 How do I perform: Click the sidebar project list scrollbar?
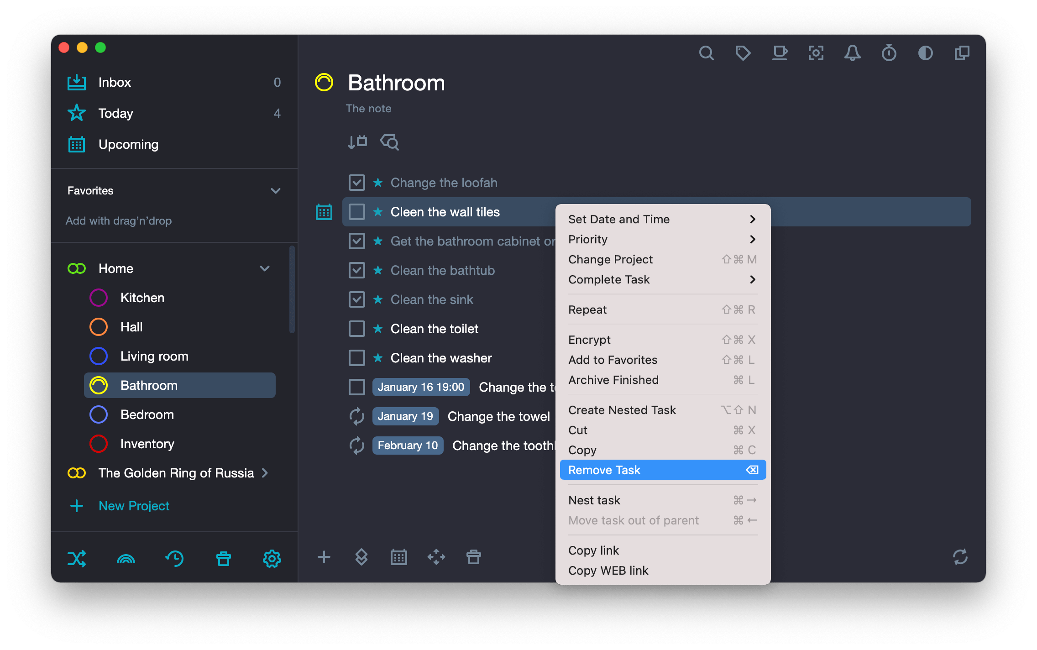(292, 289)
